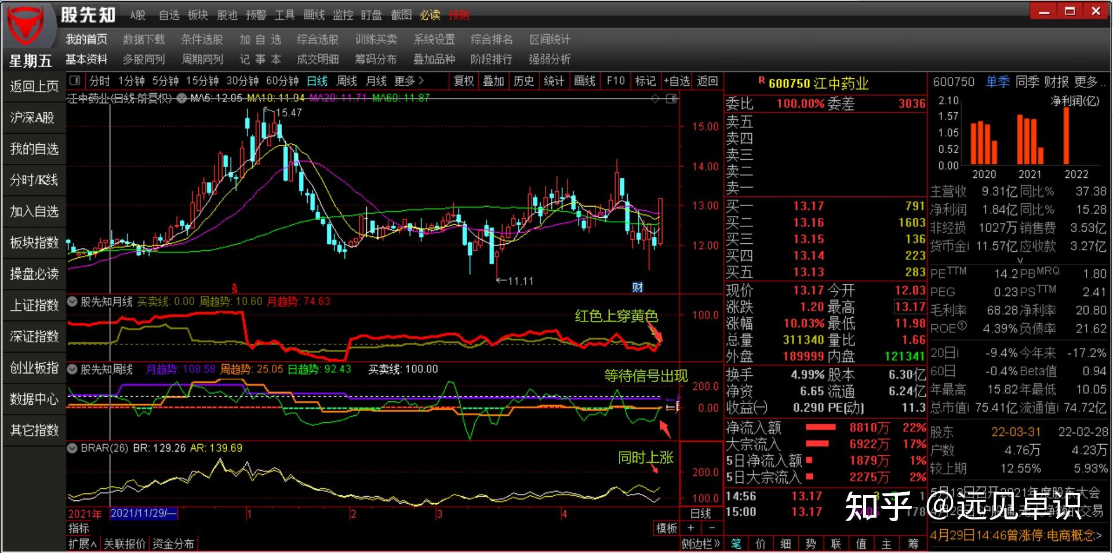Click the 2021/11/29 date field

[x=144, y=513]
